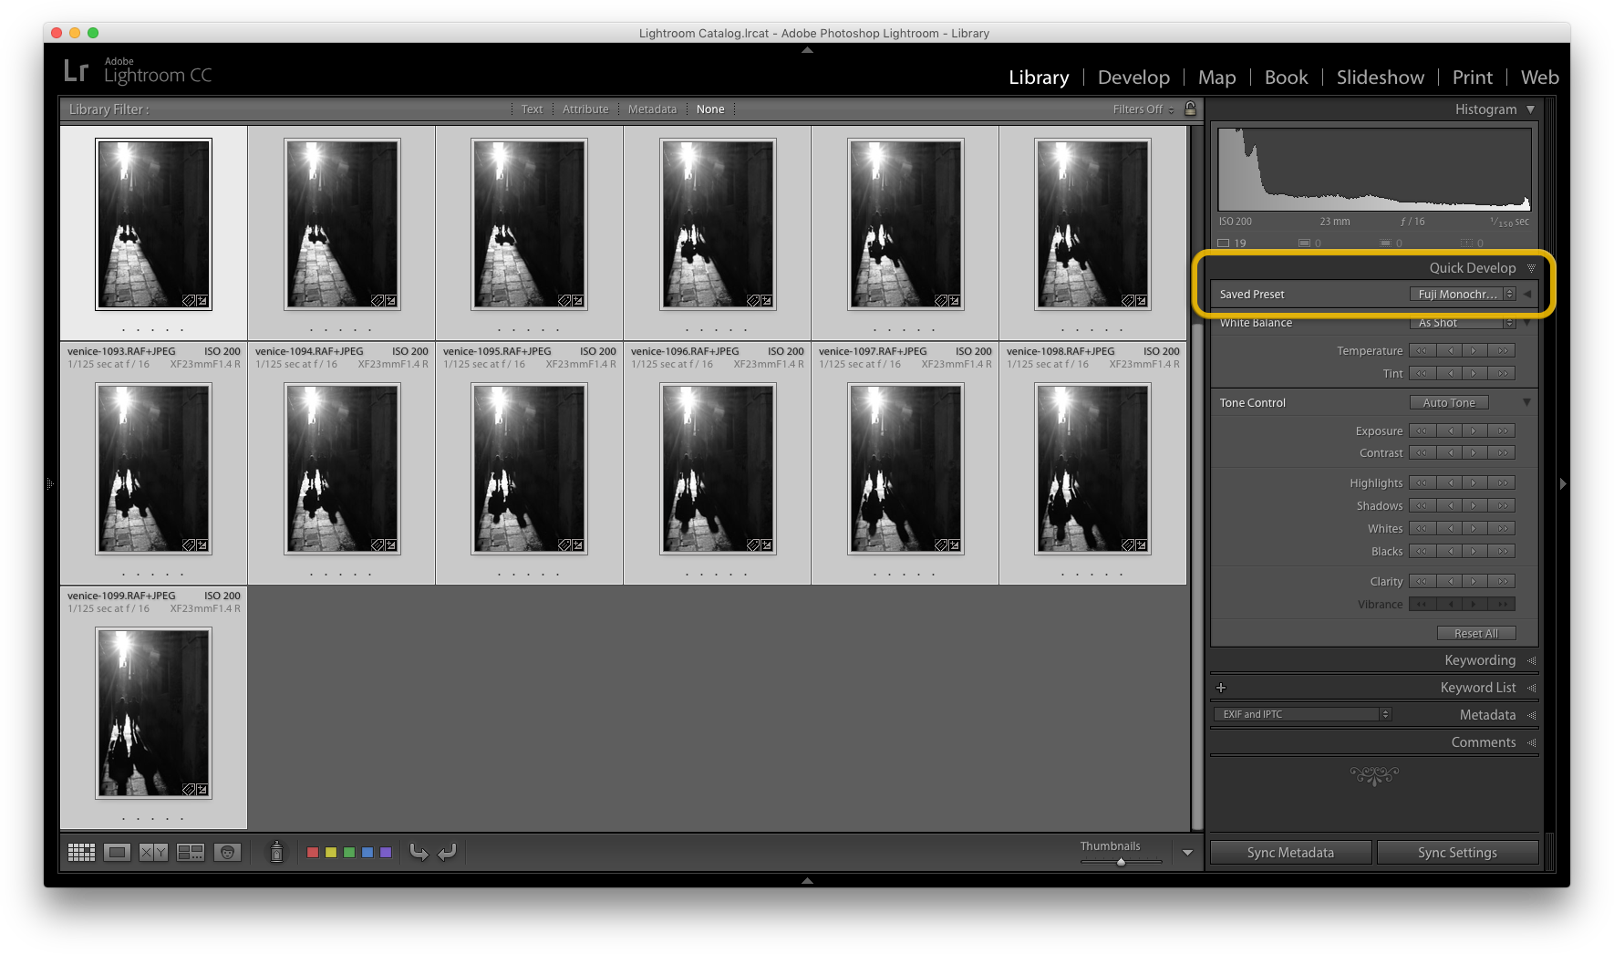Image resolution: width=1614 pixels, height=954 pixels.
Task: Select the venice-1099 photo thumbnail
Action: [152, 712]
